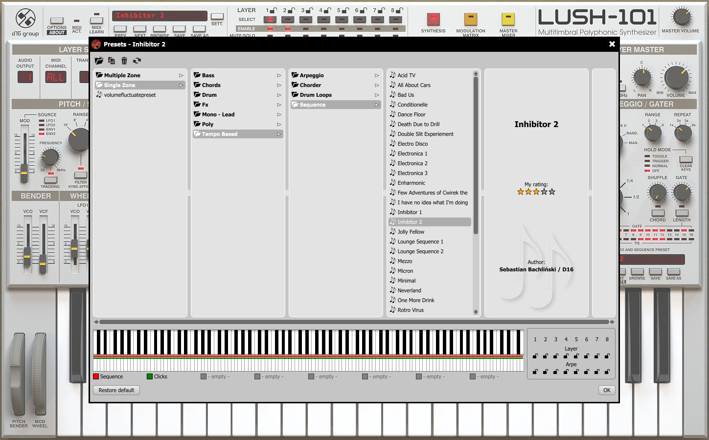Select the Inhibitor 1 preset

click(430, 212)
